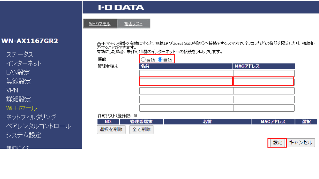Open the インターネット settings page
The height and width of the screenshot is (179, 319).
point(24,63)
